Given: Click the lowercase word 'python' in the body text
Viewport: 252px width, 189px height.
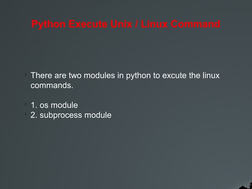Looking at the screenshot, I should [x=138, y=75].
